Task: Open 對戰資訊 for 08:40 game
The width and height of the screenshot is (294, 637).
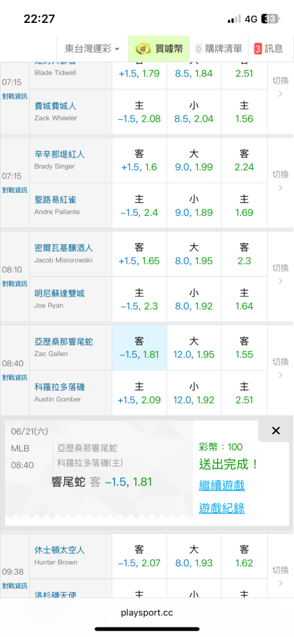Action: pos(15,377)
